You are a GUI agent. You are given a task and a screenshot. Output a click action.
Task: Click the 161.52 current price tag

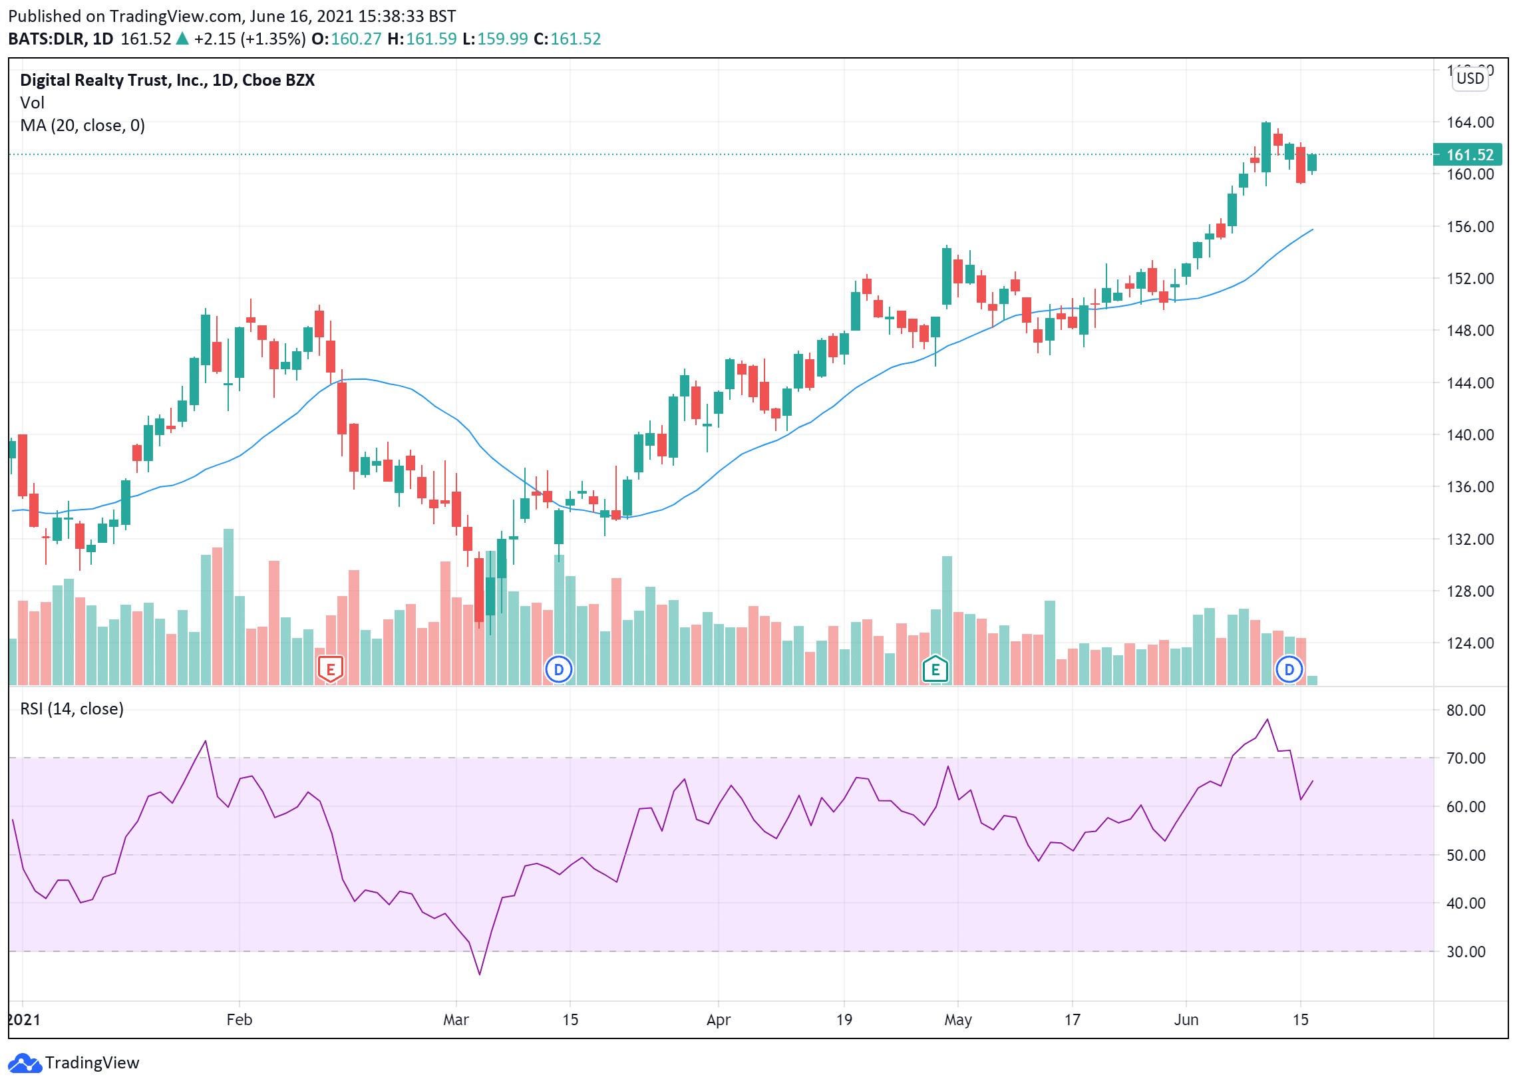(x=1468, y=154)
